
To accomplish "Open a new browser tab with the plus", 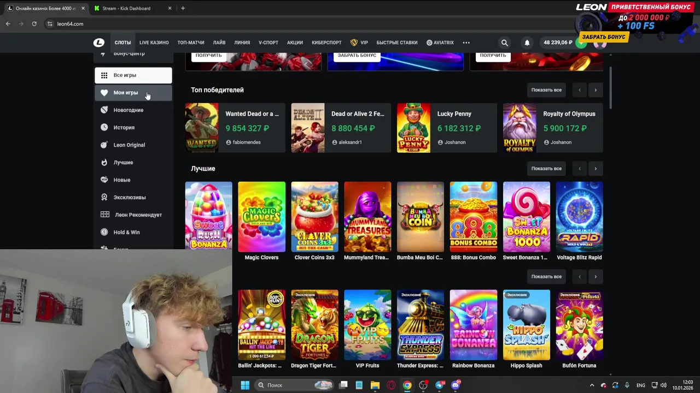I will tap(183, 8).
